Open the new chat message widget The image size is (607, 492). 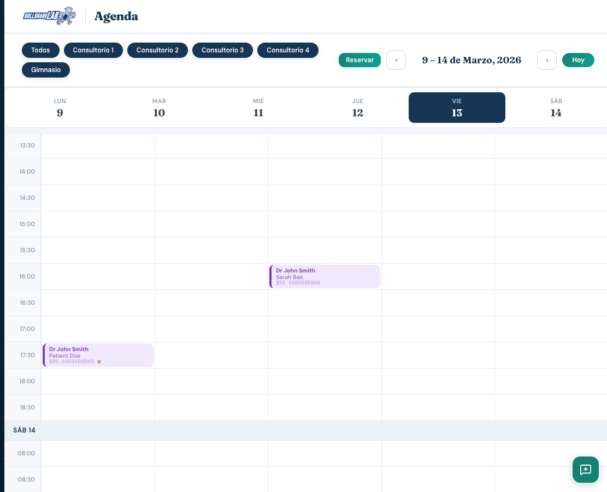[586, 470]
